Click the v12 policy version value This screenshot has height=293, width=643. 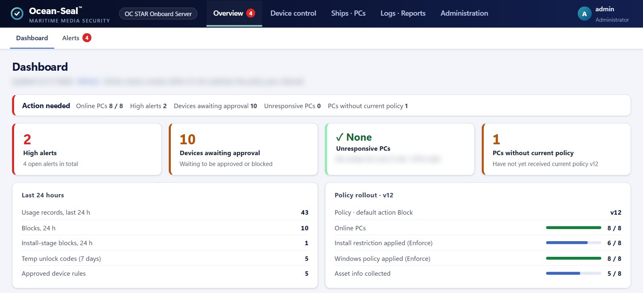616,213
